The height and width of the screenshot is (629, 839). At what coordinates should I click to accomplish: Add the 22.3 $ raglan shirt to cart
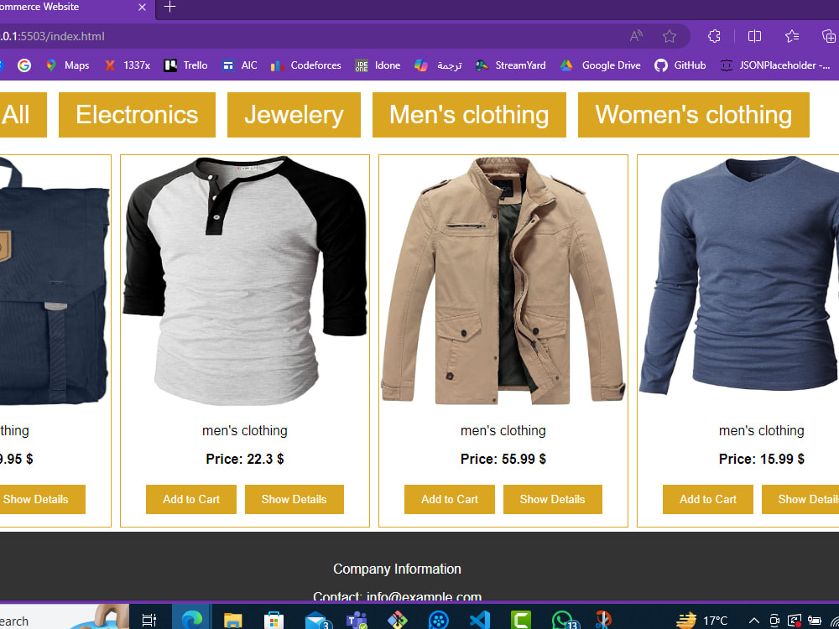coord(191,499)
